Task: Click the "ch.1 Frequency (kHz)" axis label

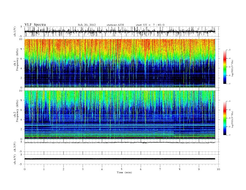Action: click(x=16, y=60)
